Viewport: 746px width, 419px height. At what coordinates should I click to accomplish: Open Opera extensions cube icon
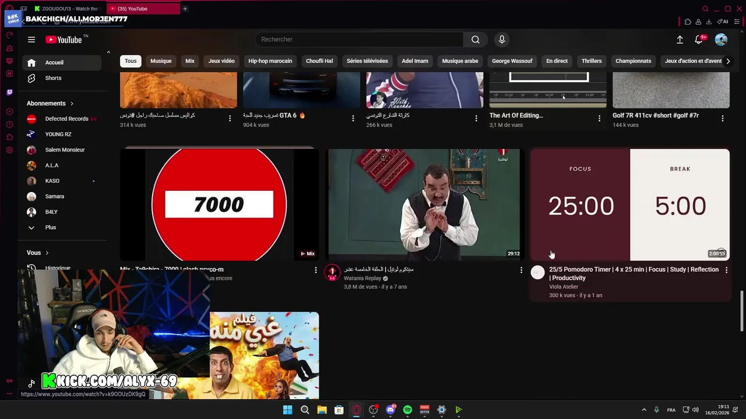point(688,22)
